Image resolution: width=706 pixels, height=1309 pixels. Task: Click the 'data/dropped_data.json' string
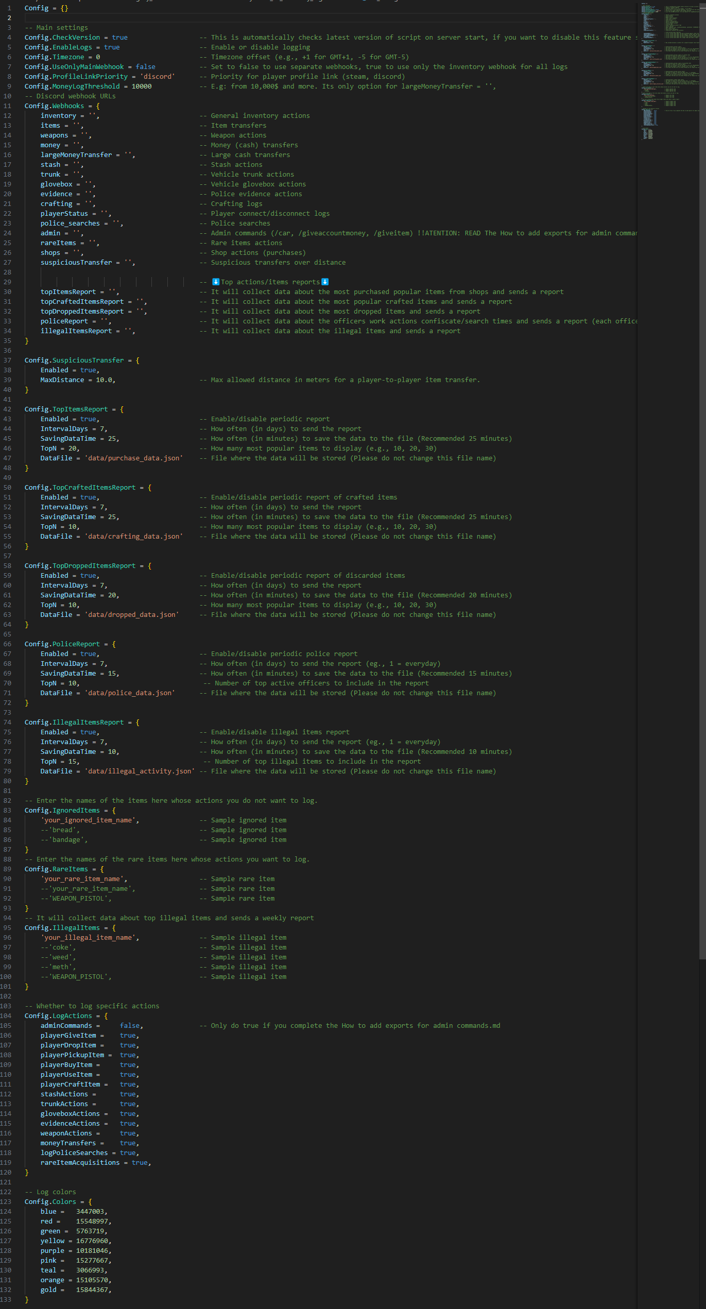click(x=132, y=614)
